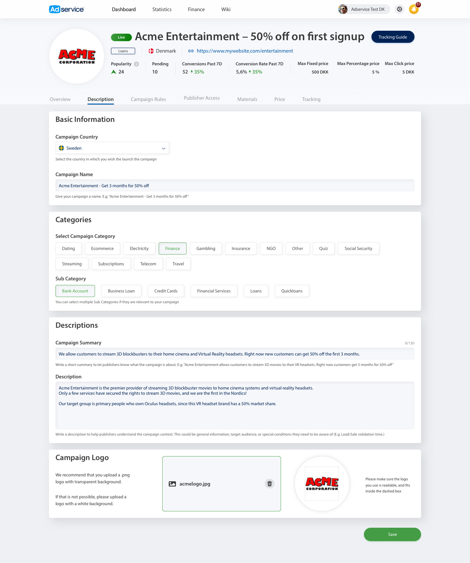Click the Description text area
The image size is (470, 563).
[x=235, y=406]
